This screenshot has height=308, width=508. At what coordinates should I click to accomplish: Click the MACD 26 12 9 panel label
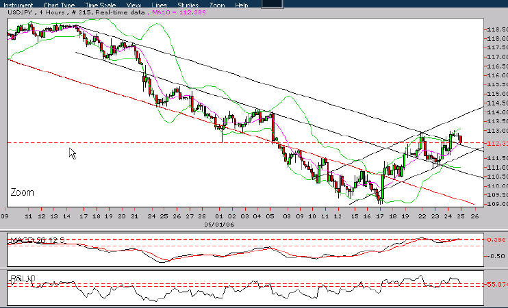(x=38, y=240)
